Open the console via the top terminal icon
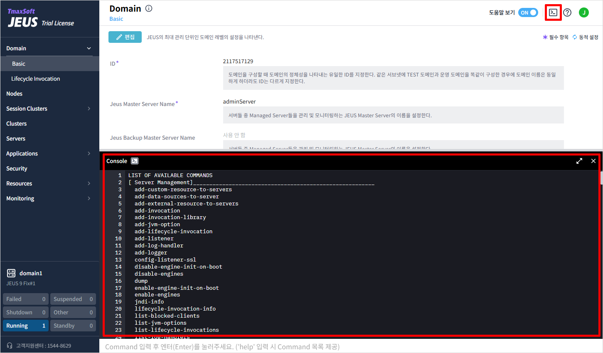 (x=553, y=12)
